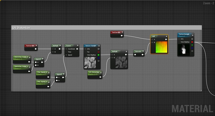Click the green output pin on Texture Sample node
This screenshot has height=116, width=215.
[98, 55]
